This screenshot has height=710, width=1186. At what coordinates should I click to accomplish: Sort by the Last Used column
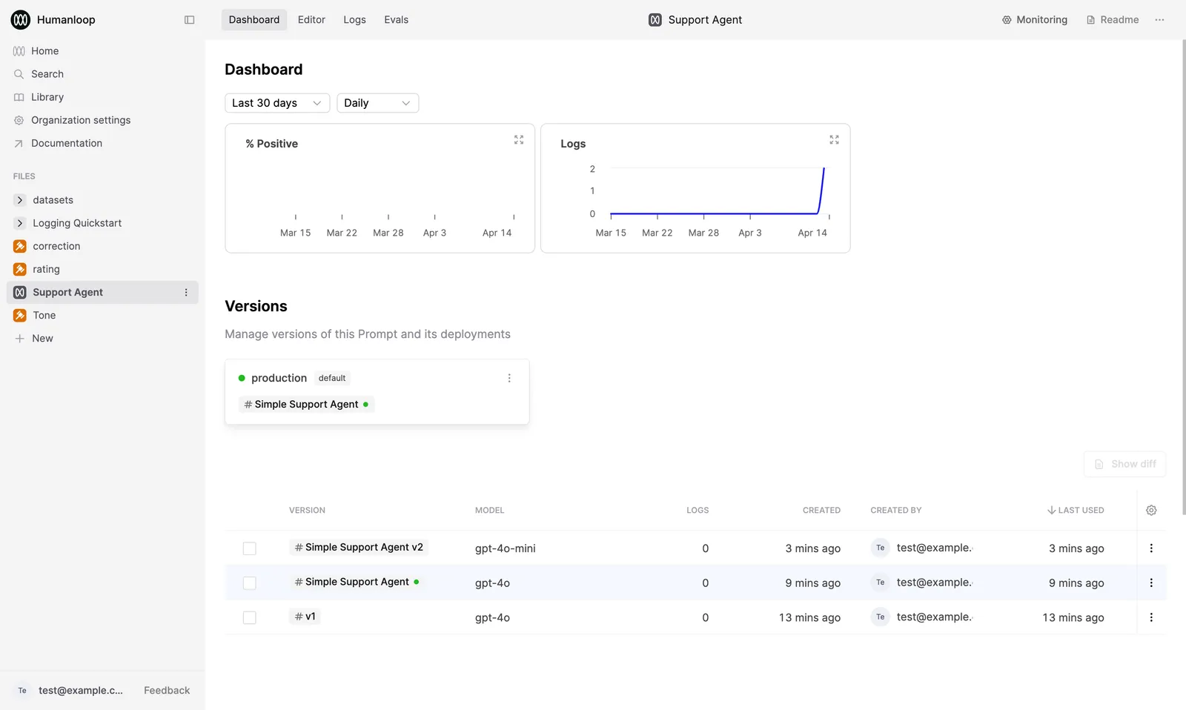point(1076,510)
